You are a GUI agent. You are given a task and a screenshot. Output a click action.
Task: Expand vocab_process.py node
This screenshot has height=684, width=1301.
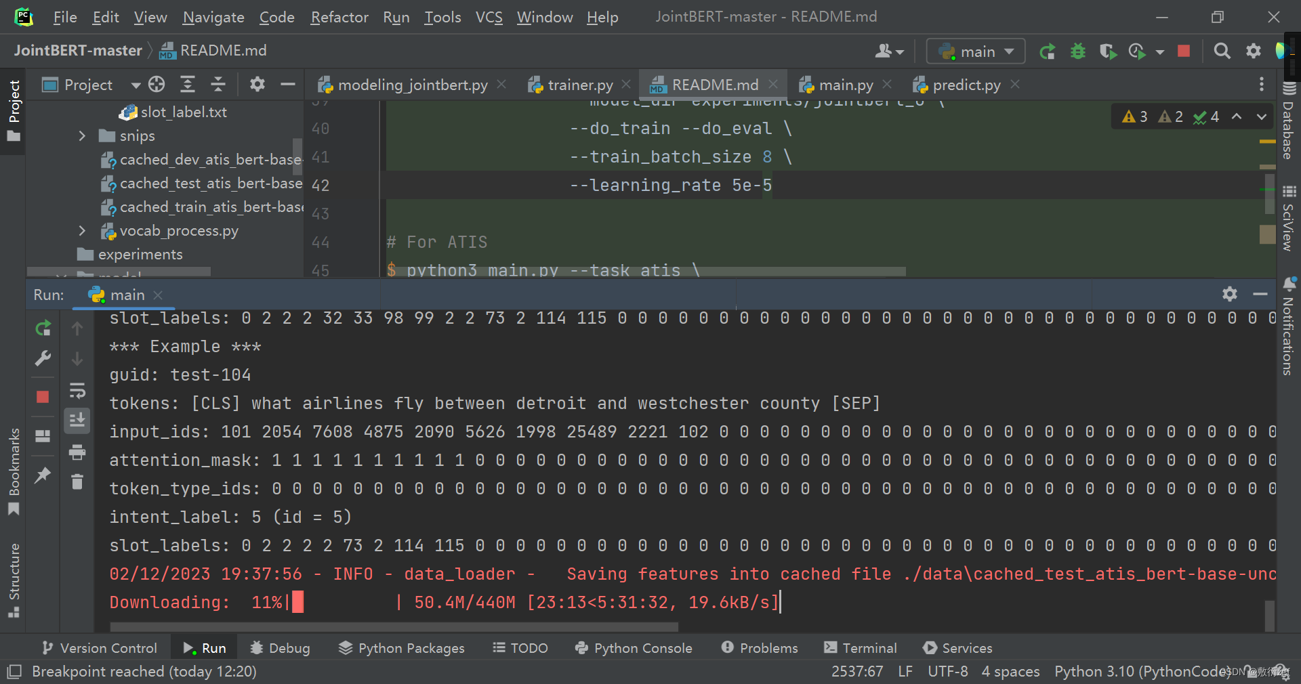82,231
